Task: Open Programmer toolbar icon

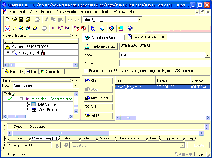Action: [x=112, y=28]
